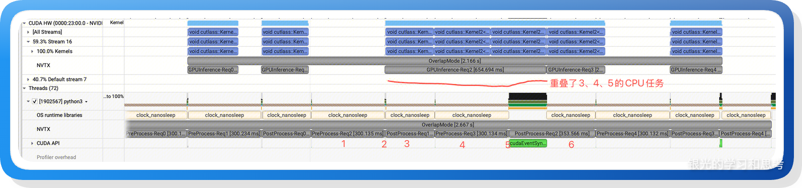This screenshot has height=188, width=802.
Task: Click Stream 16 cutlass kernel above GPUInference-Req4
Action: (696, 42)
